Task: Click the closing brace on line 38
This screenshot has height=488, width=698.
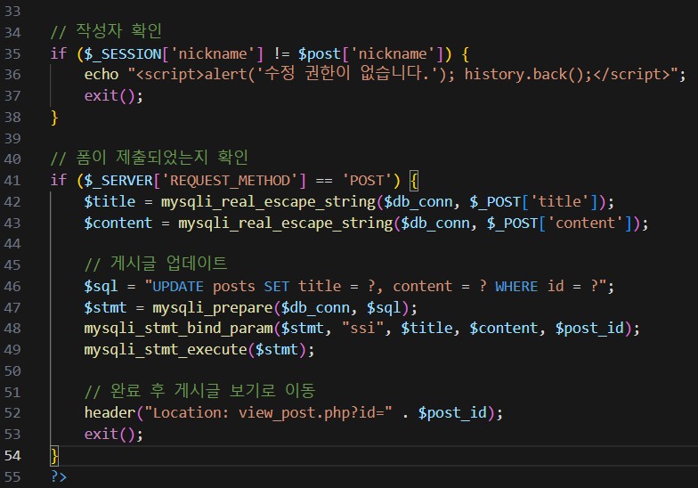Action: tap(54, 118)
